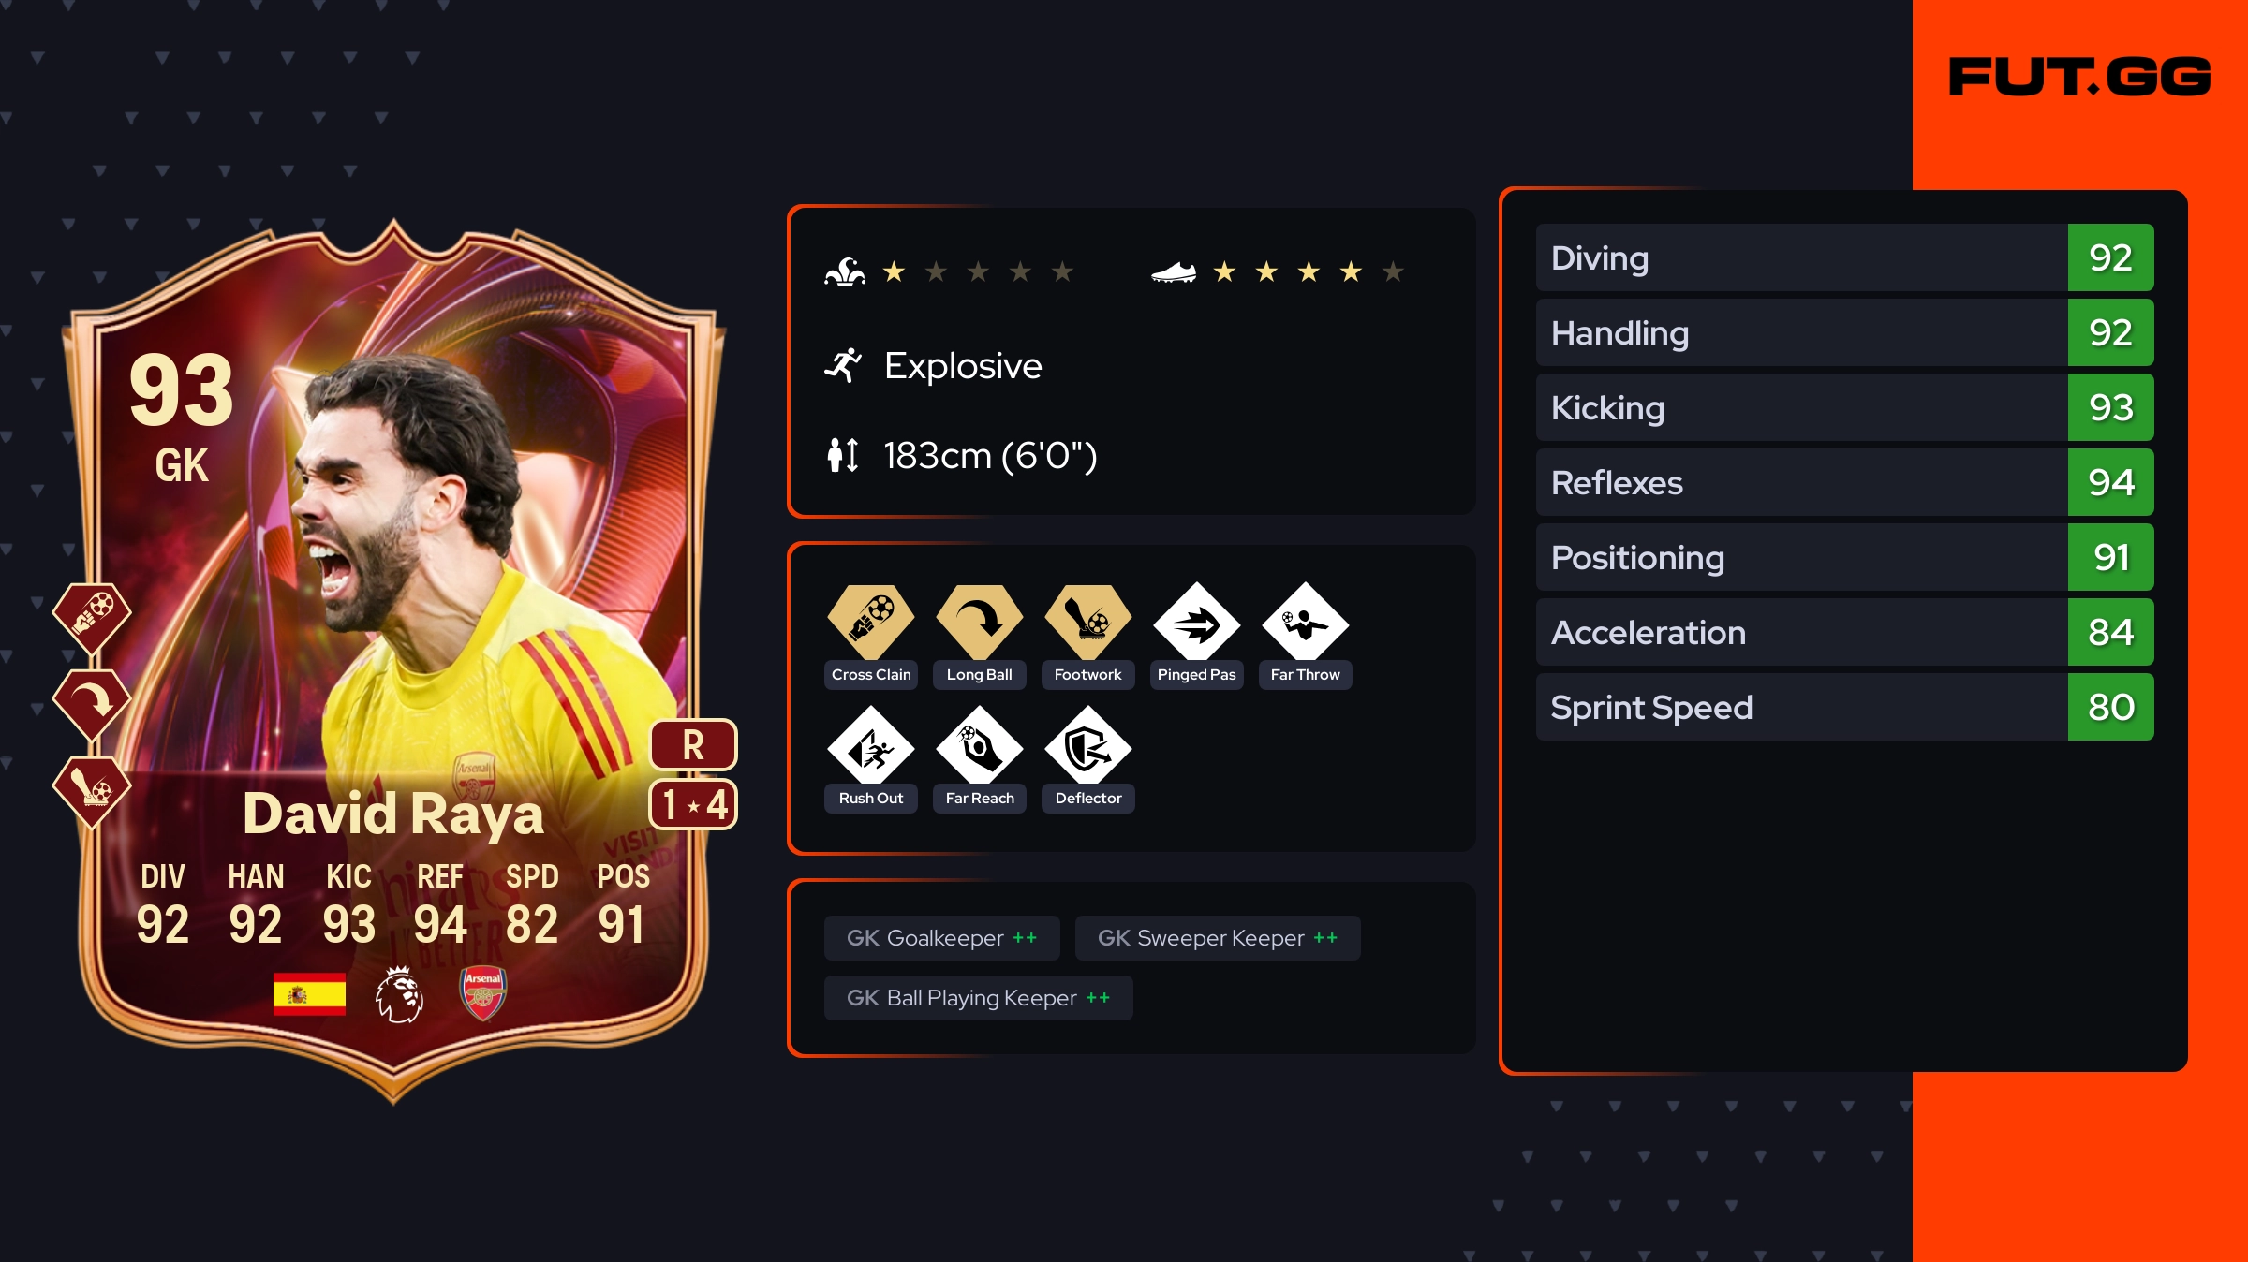Click the Explosive acceleration type label
2248x1262 pixels.
963,365
